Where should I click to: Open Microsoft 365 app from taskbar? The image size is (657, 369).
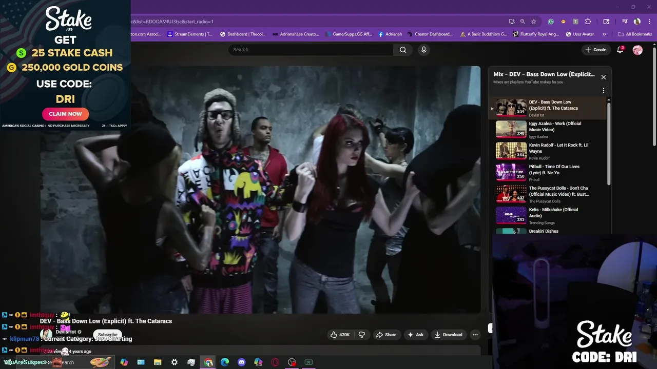pos(259,362)
